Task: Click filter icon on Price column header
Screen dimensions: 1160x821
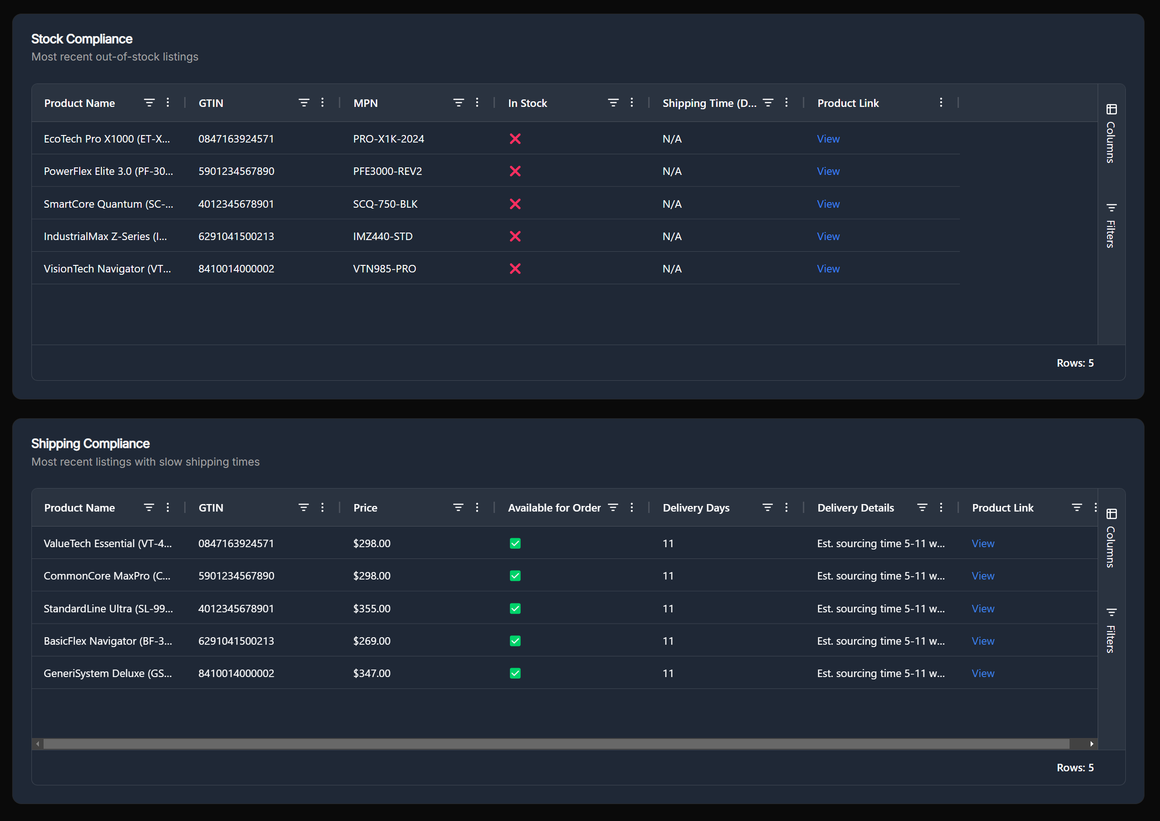Action: pos(458,507)
